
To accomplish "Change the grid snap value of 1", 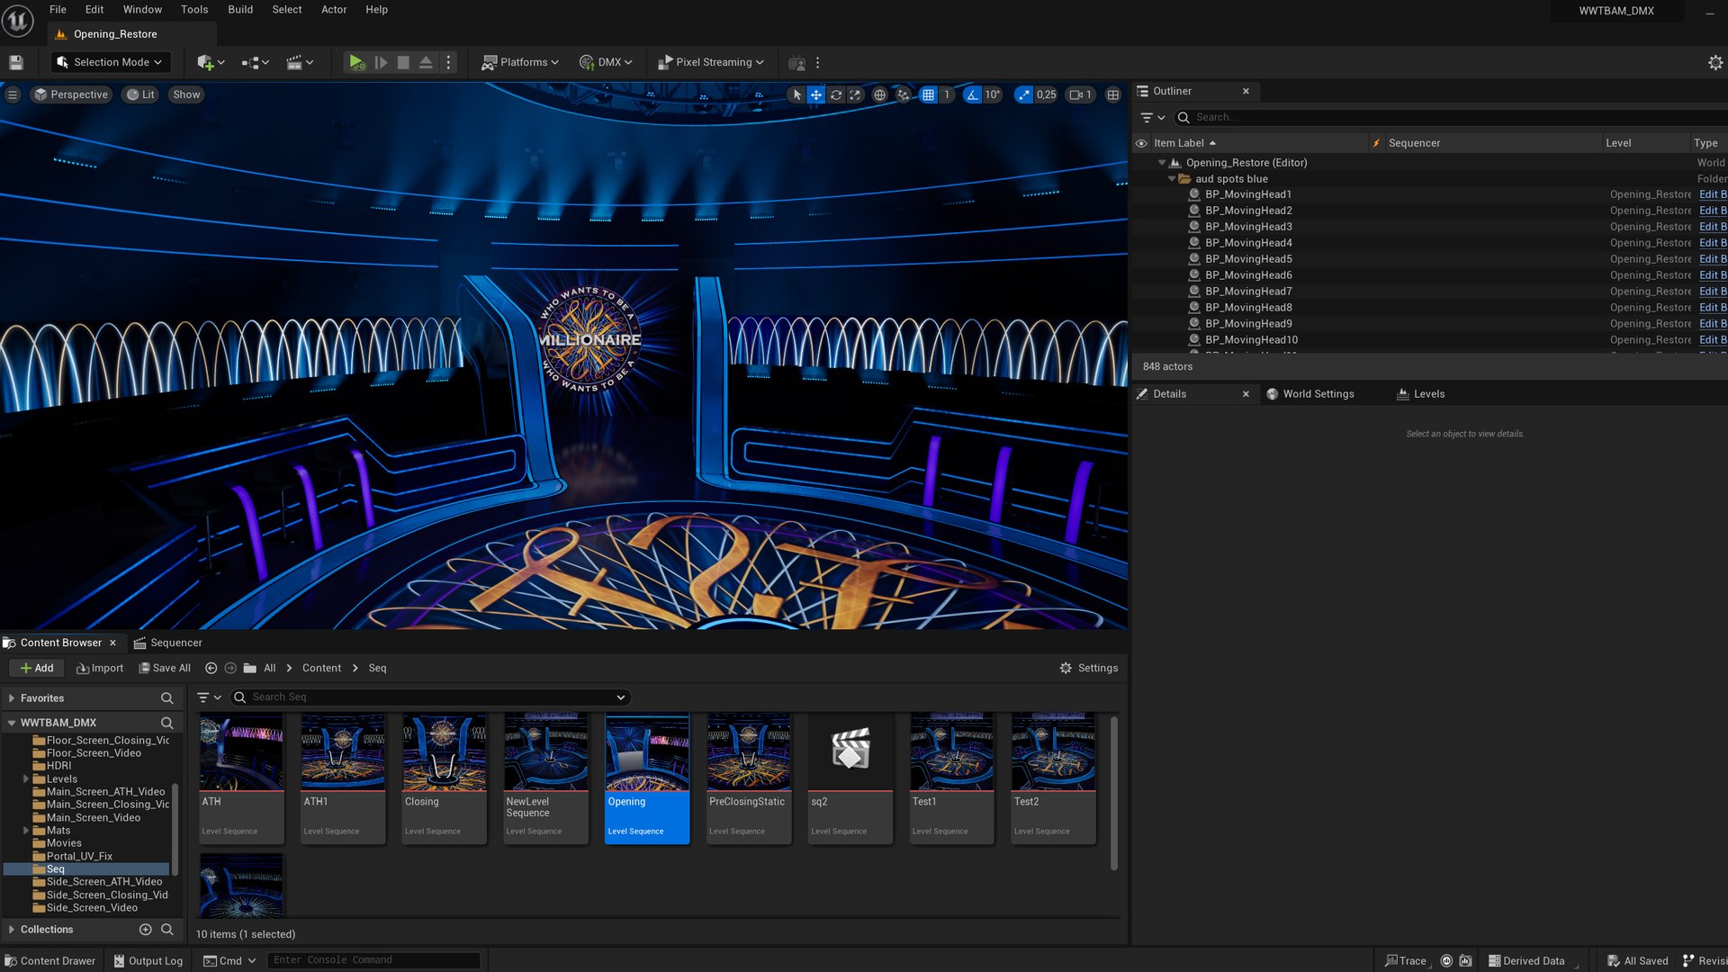I will click(x=947, y=94).
